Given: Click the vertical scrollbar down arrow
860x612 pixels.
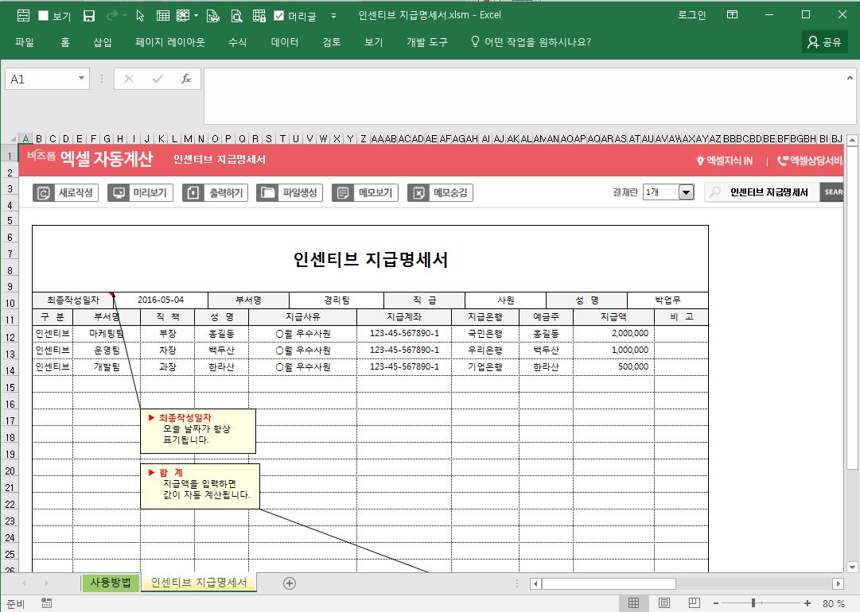Looking at the screenshot, I should coord(852,567).
